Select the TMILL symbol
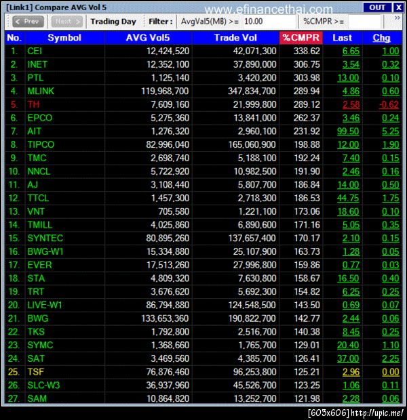Image resolution: width=407 pixels, height=420 pixels. [x=40, y=225]
